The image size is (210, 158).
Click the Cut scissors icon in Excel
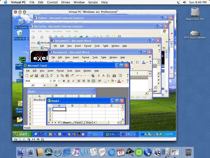coord(58,76)
